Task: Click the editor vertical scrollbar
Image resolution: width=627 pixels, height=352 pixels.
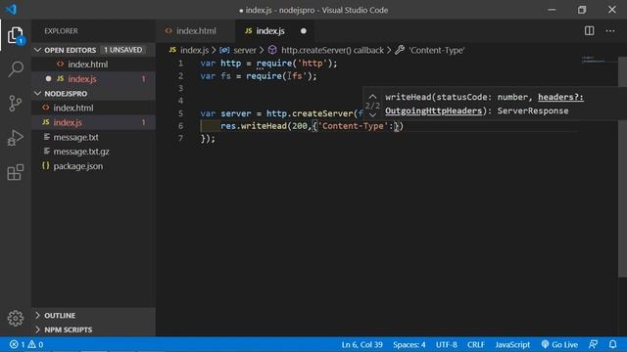Action: click(622, 166)
